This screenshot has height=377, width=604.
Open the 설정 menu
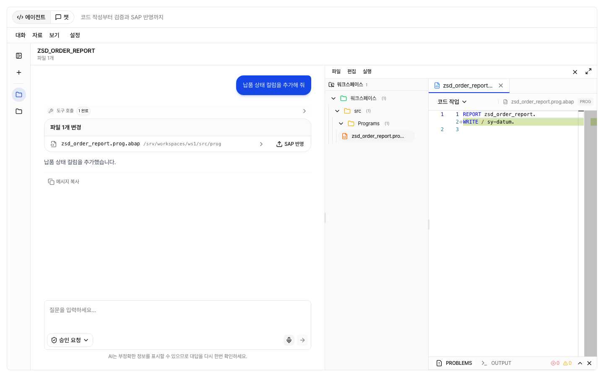point(75,35)
